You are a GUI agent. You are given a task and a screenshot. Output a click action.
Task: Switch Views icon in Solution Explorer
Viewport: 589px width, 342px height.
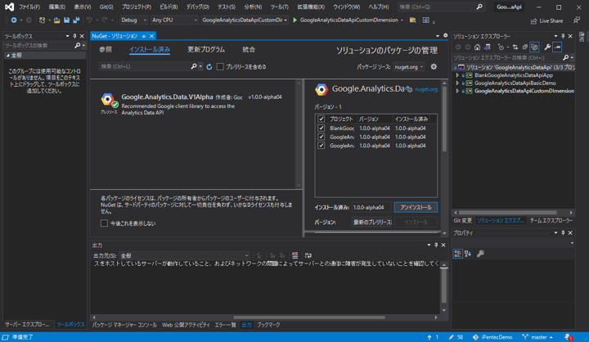coord(488,47)
